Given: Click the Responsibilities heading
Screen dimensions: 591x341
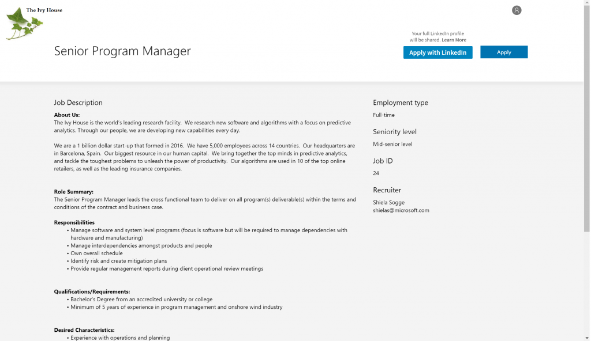Looking at the screenshot, I should (74, 222).
